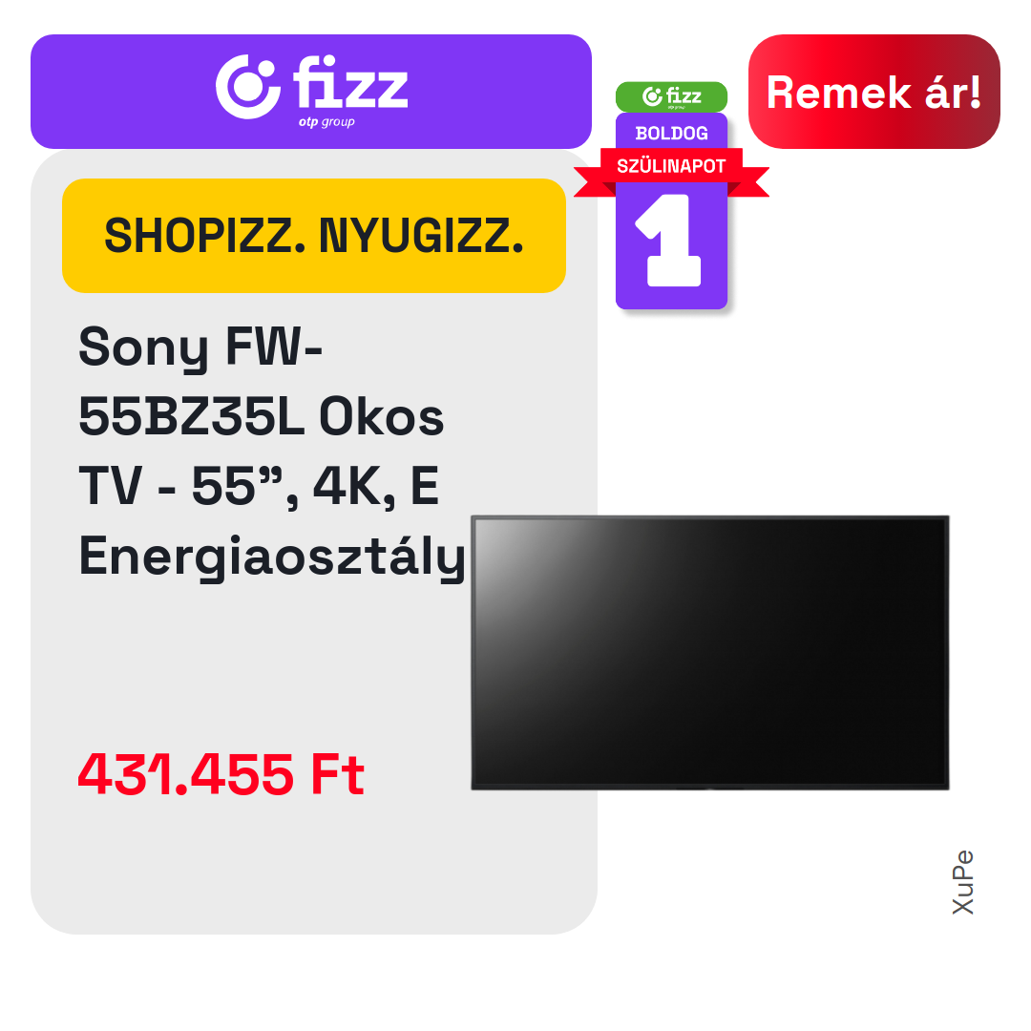The height and width of the screenshot is (1031, 1031).
Task: Click the 55BZ35L Okos text line
Action: pos(261,416)
